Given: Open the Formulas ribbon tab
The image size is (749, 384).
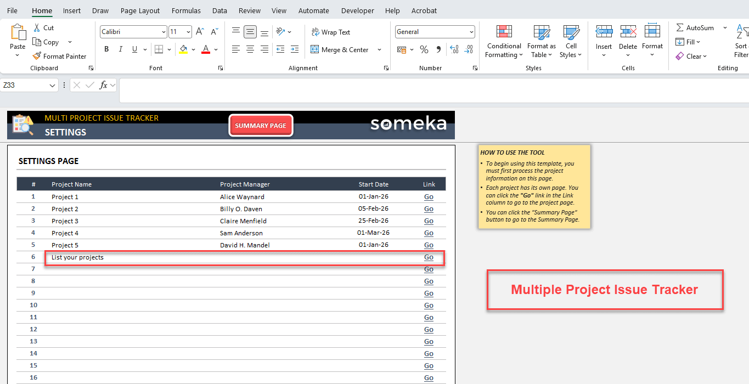Looking at the screenshot, I should coord(186,10).
